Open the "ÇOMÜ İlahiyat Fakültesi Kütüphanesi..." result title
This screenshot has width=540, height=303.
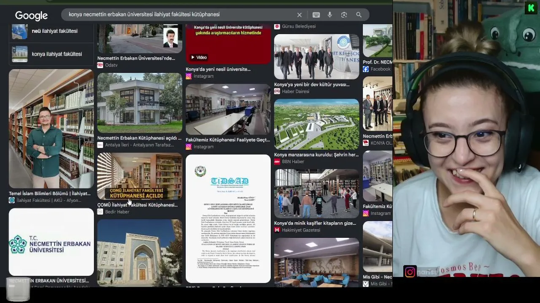coord(138,205)
